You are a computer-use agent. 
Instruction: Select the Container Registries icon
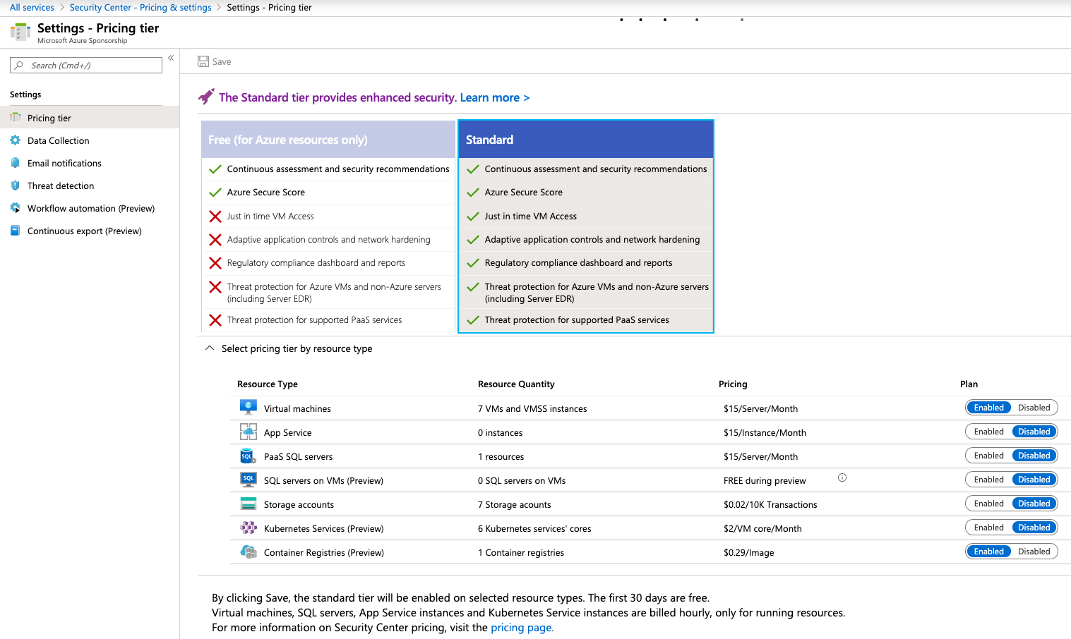coord(248,551)
